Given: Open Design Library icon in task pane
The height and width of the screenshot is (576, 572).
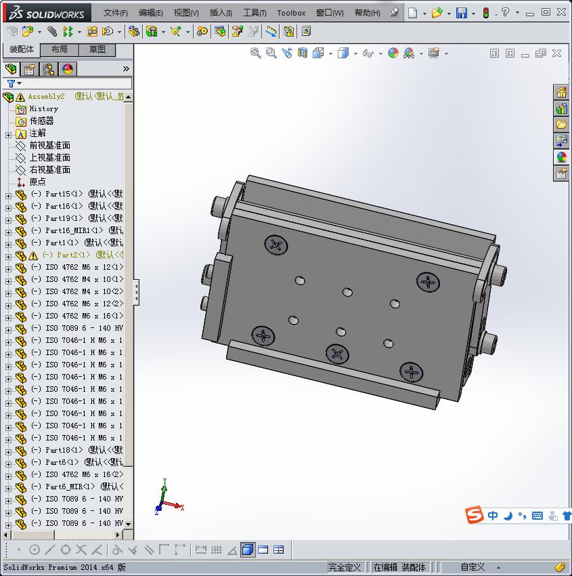Looking at the screenshot, I should (x=561, y=108).
